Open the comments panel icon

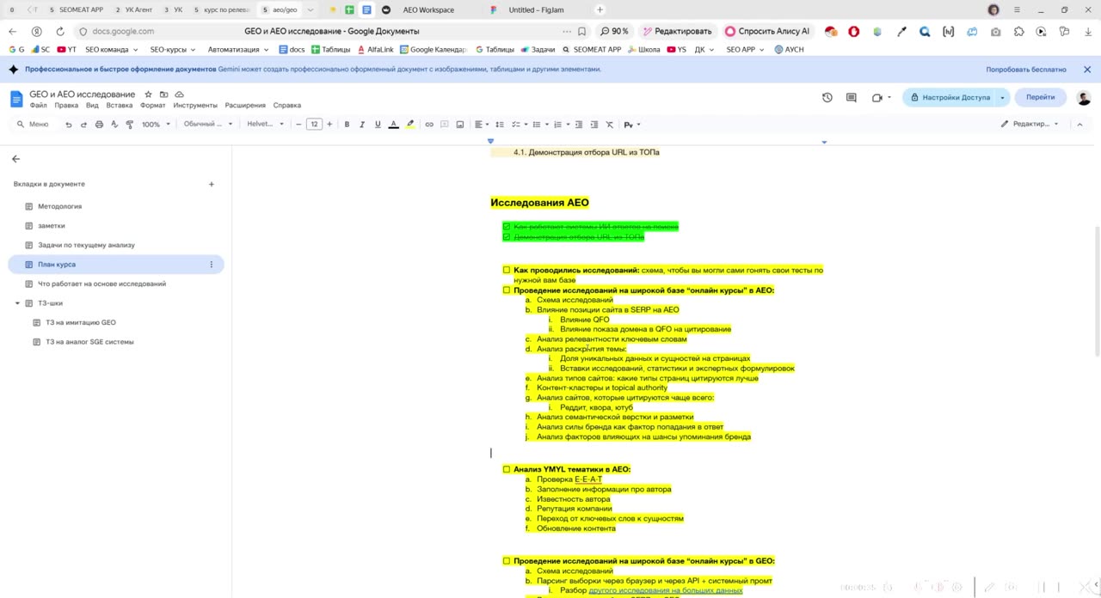(x=852, y=97)
